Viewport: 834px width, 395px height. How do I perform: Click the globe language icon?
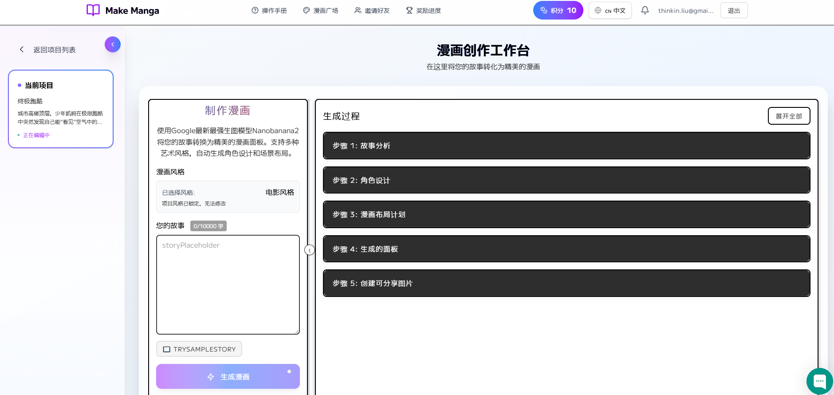(x=598, y=10)
